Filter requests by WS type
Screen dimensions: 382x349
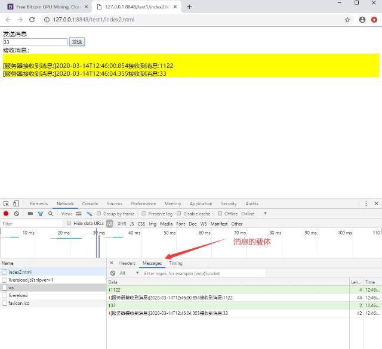point(204,224)
